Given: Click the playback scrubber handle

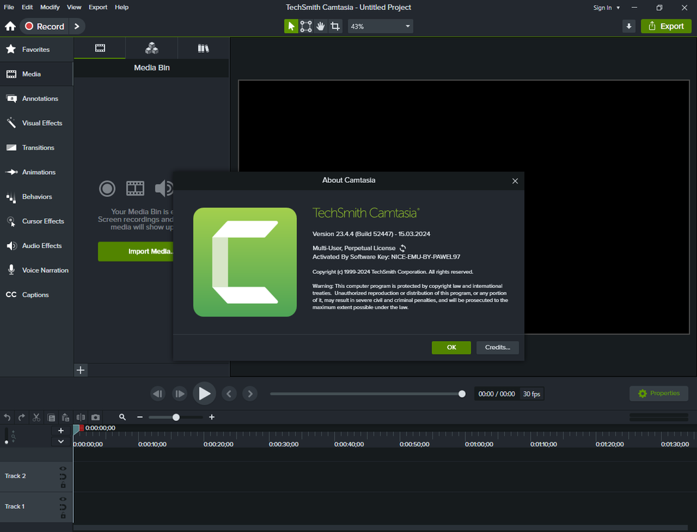Looking at the screenshot, I should (462, 394).
